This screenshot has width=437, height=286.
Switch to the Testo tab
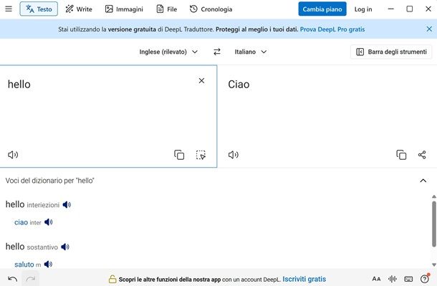coord(39,9)
